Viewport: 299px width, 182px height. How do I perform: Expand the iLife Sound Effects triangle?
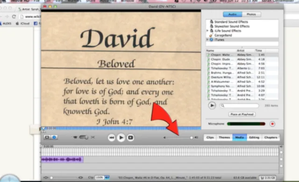(x=207, y=31)
